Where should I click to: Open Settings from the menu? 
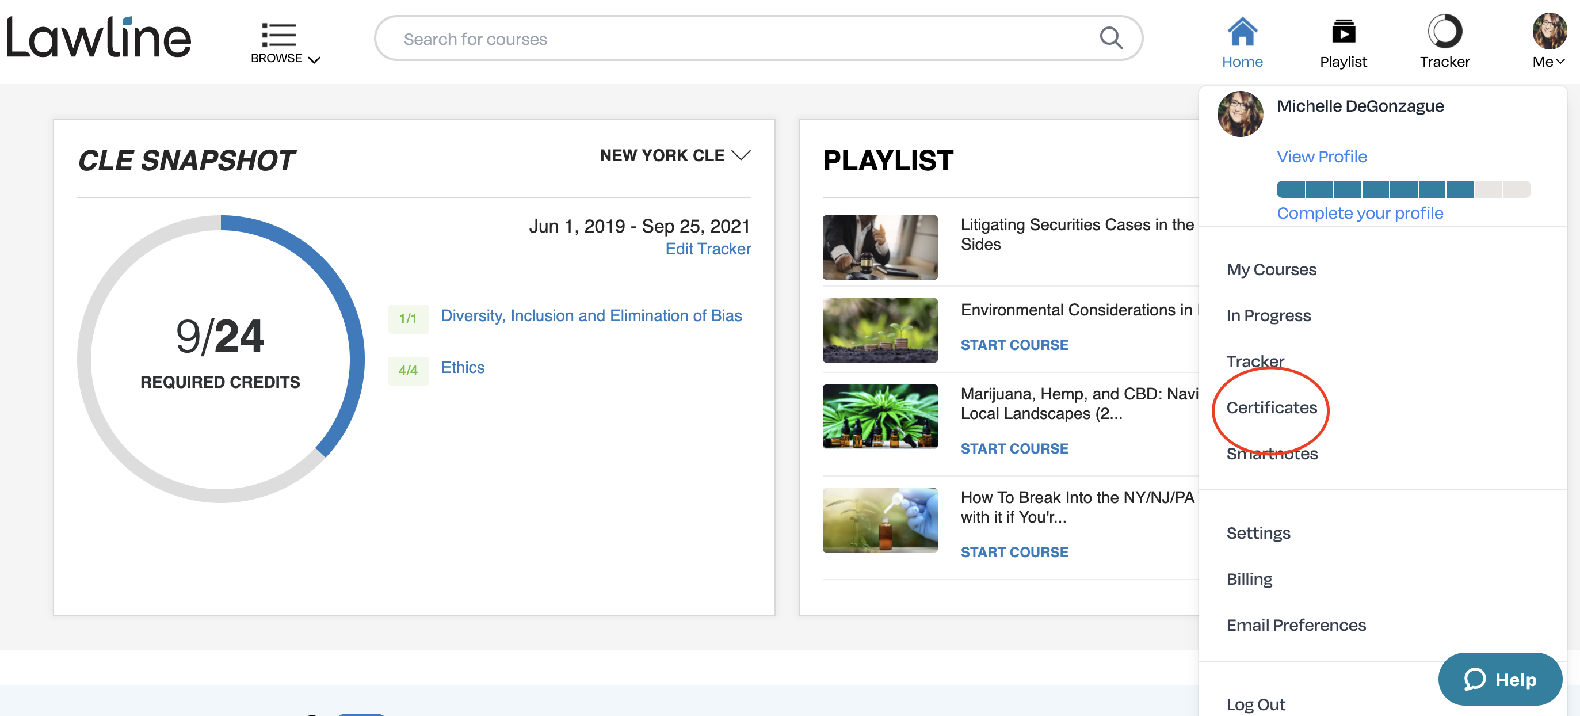point(1258,533)
